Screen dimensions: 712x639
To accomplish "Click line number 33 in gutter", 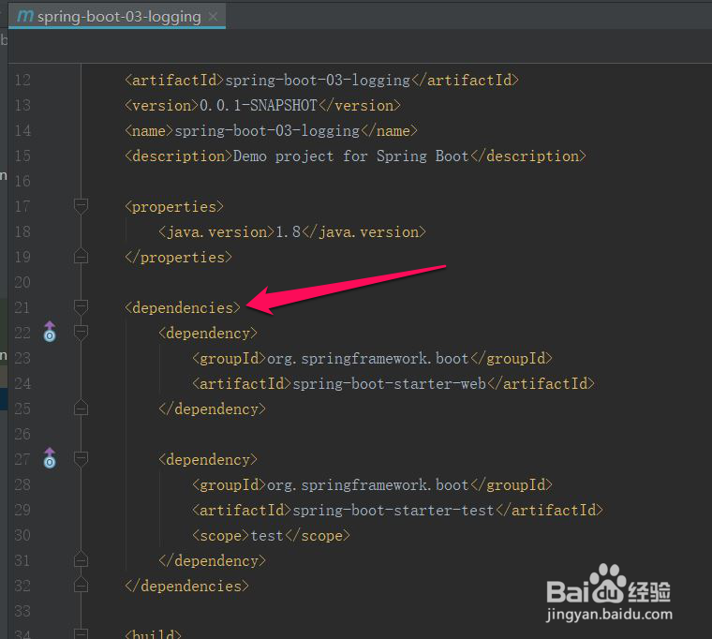I will pos(22,611).
